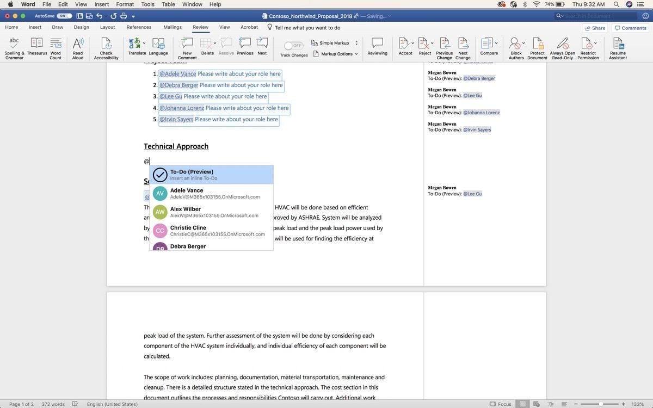Insert a New Comment
Viewport: 653px width, 408px height.
pos(187,47)
